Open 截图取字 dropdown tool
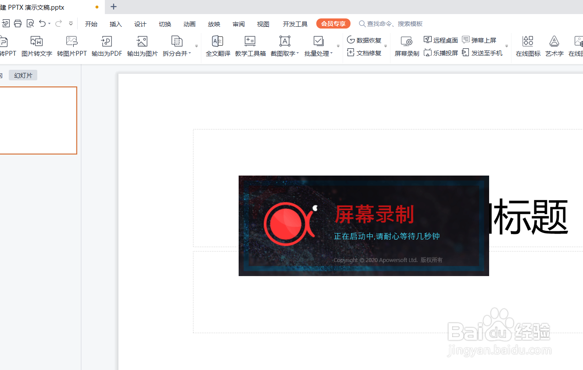Viewport: 583px width, 370px height. point(285,47)
